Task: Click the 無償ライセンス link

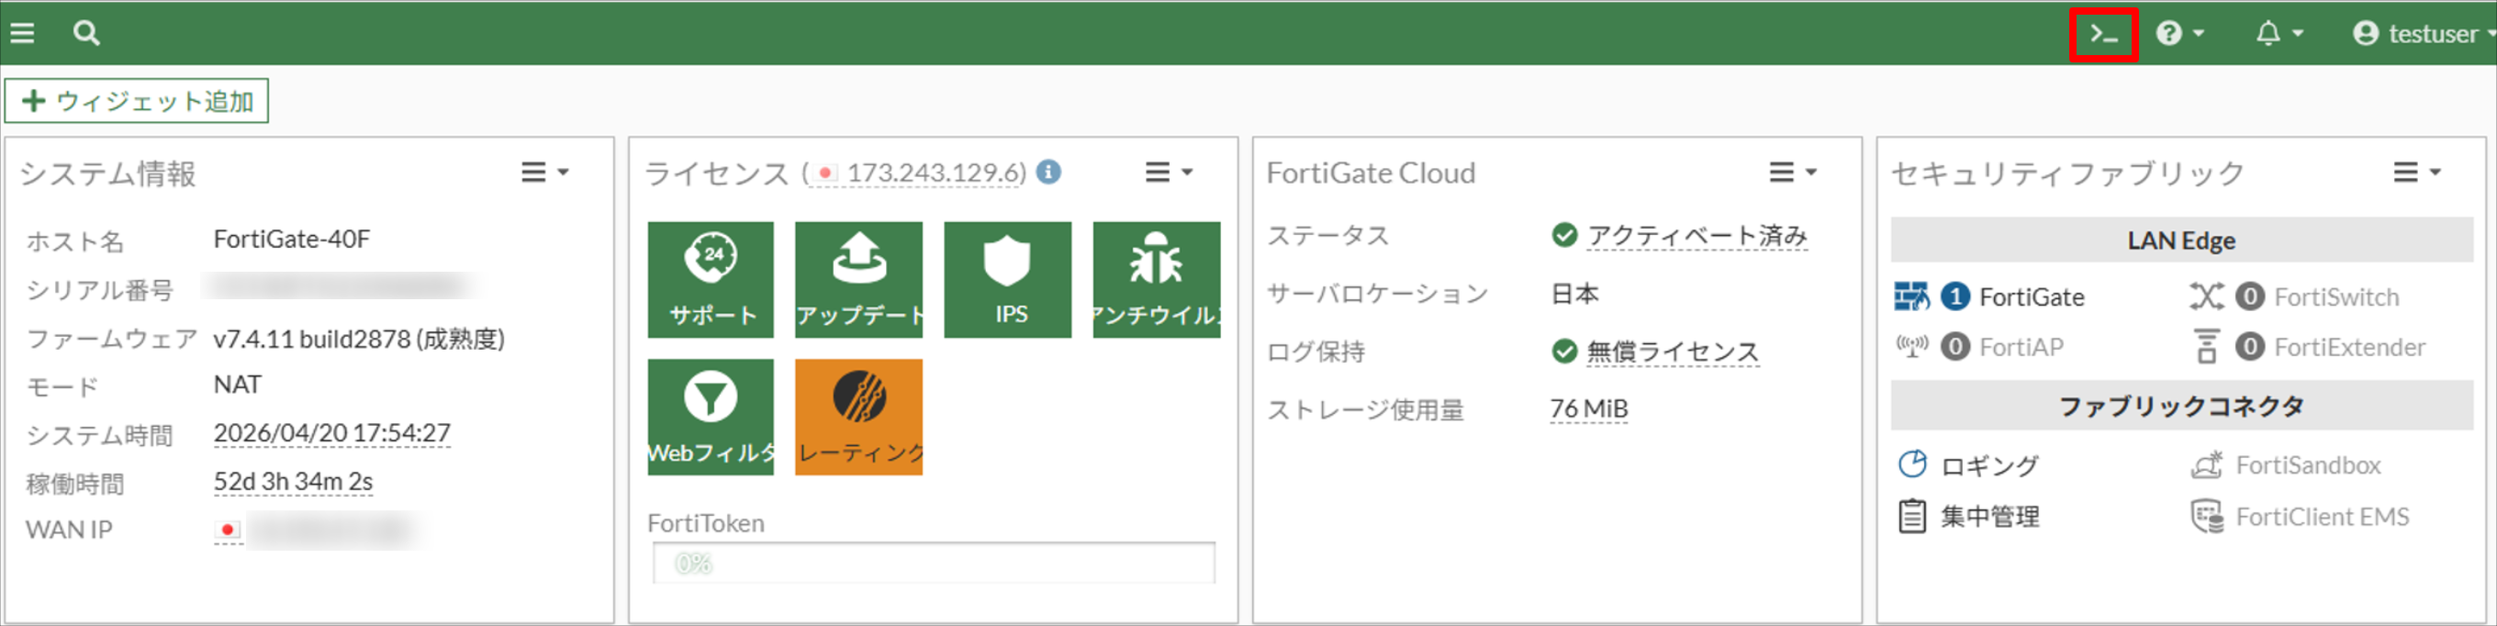Action: click(x=1673, y=352)
